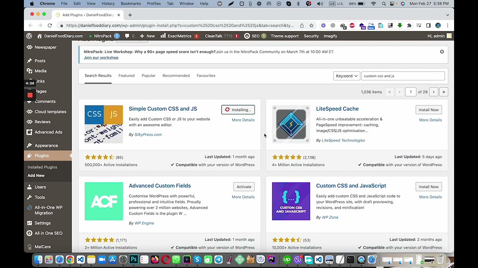Open the Simple Custom CSS and JS title
This screenshot has height=268, width=478.
[x=163, y=109]
